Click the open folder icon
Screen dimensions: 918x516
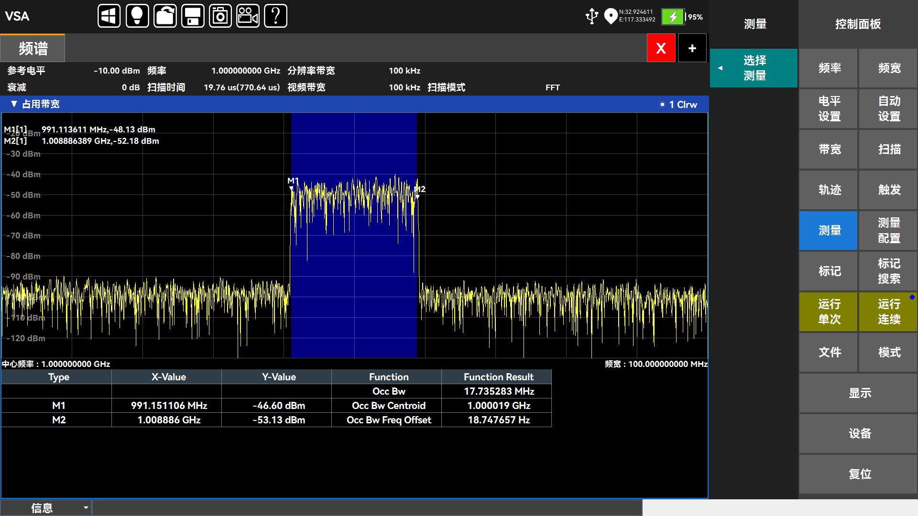(x=165, y=16)
